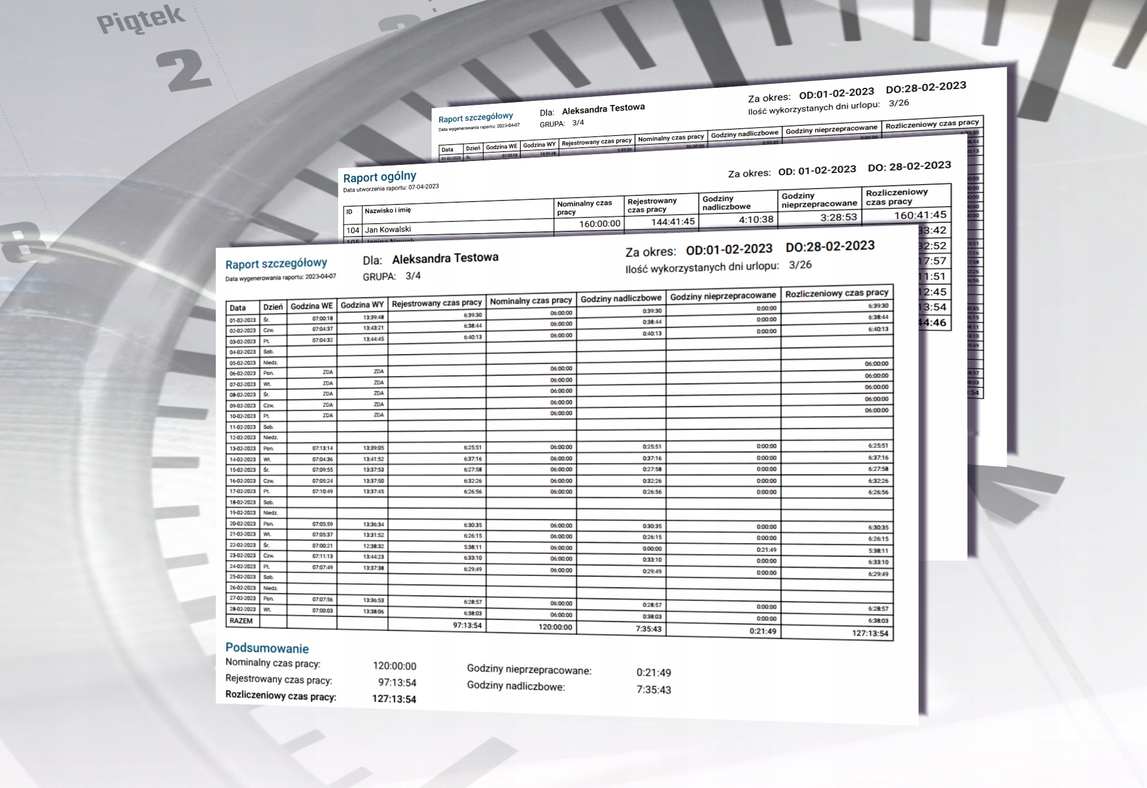This screenshot has height=788, width=1147.
Task: Select the 'Godzina WY' column header
Action: [362, 305]
